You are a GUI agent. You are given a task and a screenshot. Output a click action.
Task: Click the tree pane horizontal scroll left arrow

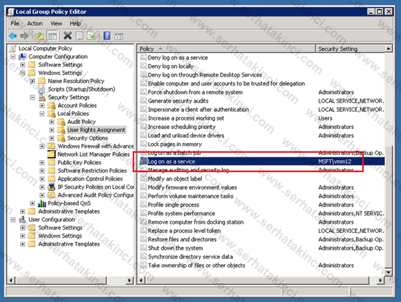pos(11,281)
